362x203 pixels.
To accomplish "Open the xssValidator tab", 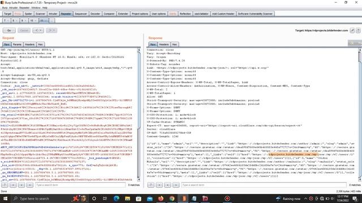I will [201, 14].
